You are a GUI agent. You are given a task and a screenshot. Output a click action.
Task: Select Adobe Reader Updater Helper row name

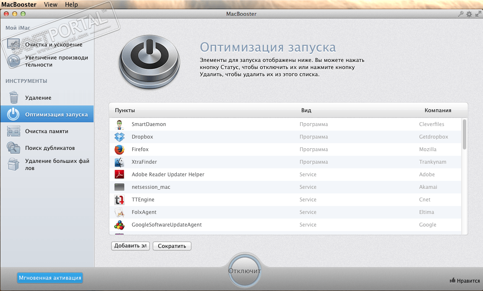click(168, 175)
